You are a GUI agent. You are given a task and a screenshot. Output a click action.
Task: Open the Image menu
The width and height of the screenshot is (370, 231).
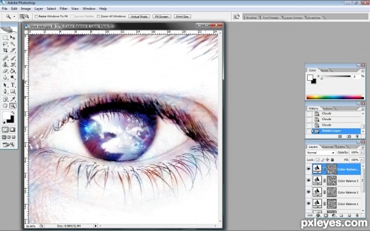point(26,9)
